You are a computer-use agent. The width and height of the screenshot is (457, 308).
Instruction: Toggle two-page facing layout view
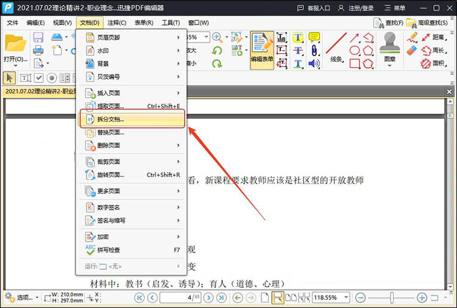point(291,298)
